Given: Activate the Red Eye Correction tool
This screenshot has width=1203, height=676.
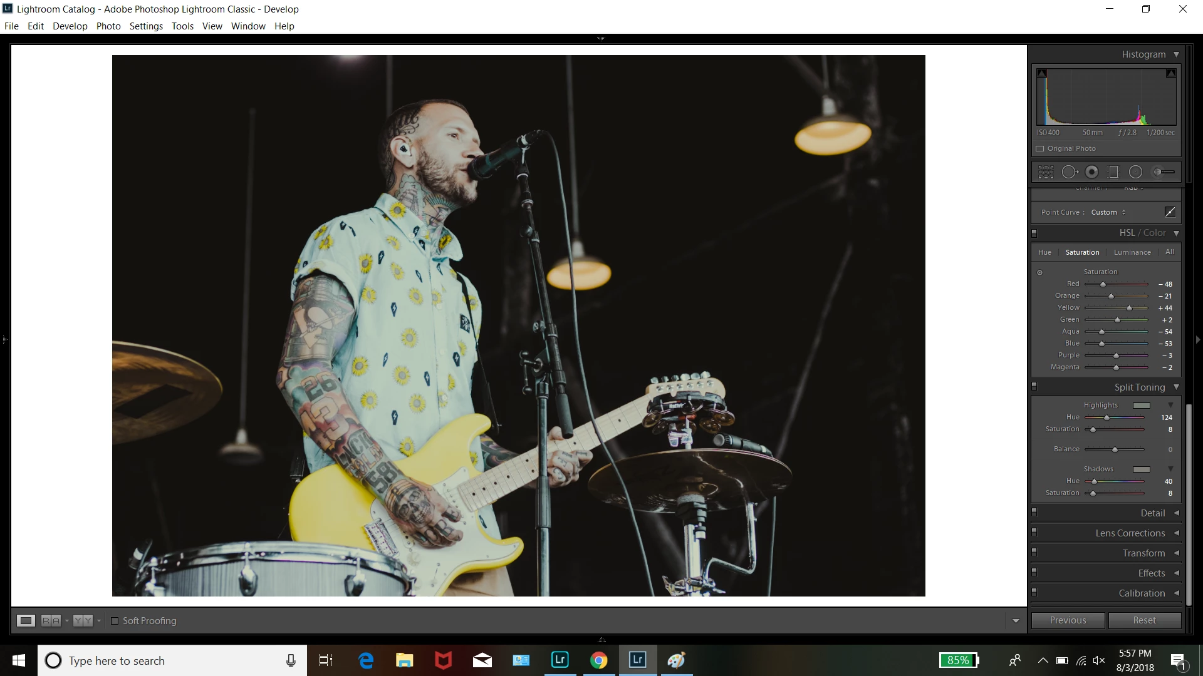Looking at the screenshot, I should point(1092,172).
